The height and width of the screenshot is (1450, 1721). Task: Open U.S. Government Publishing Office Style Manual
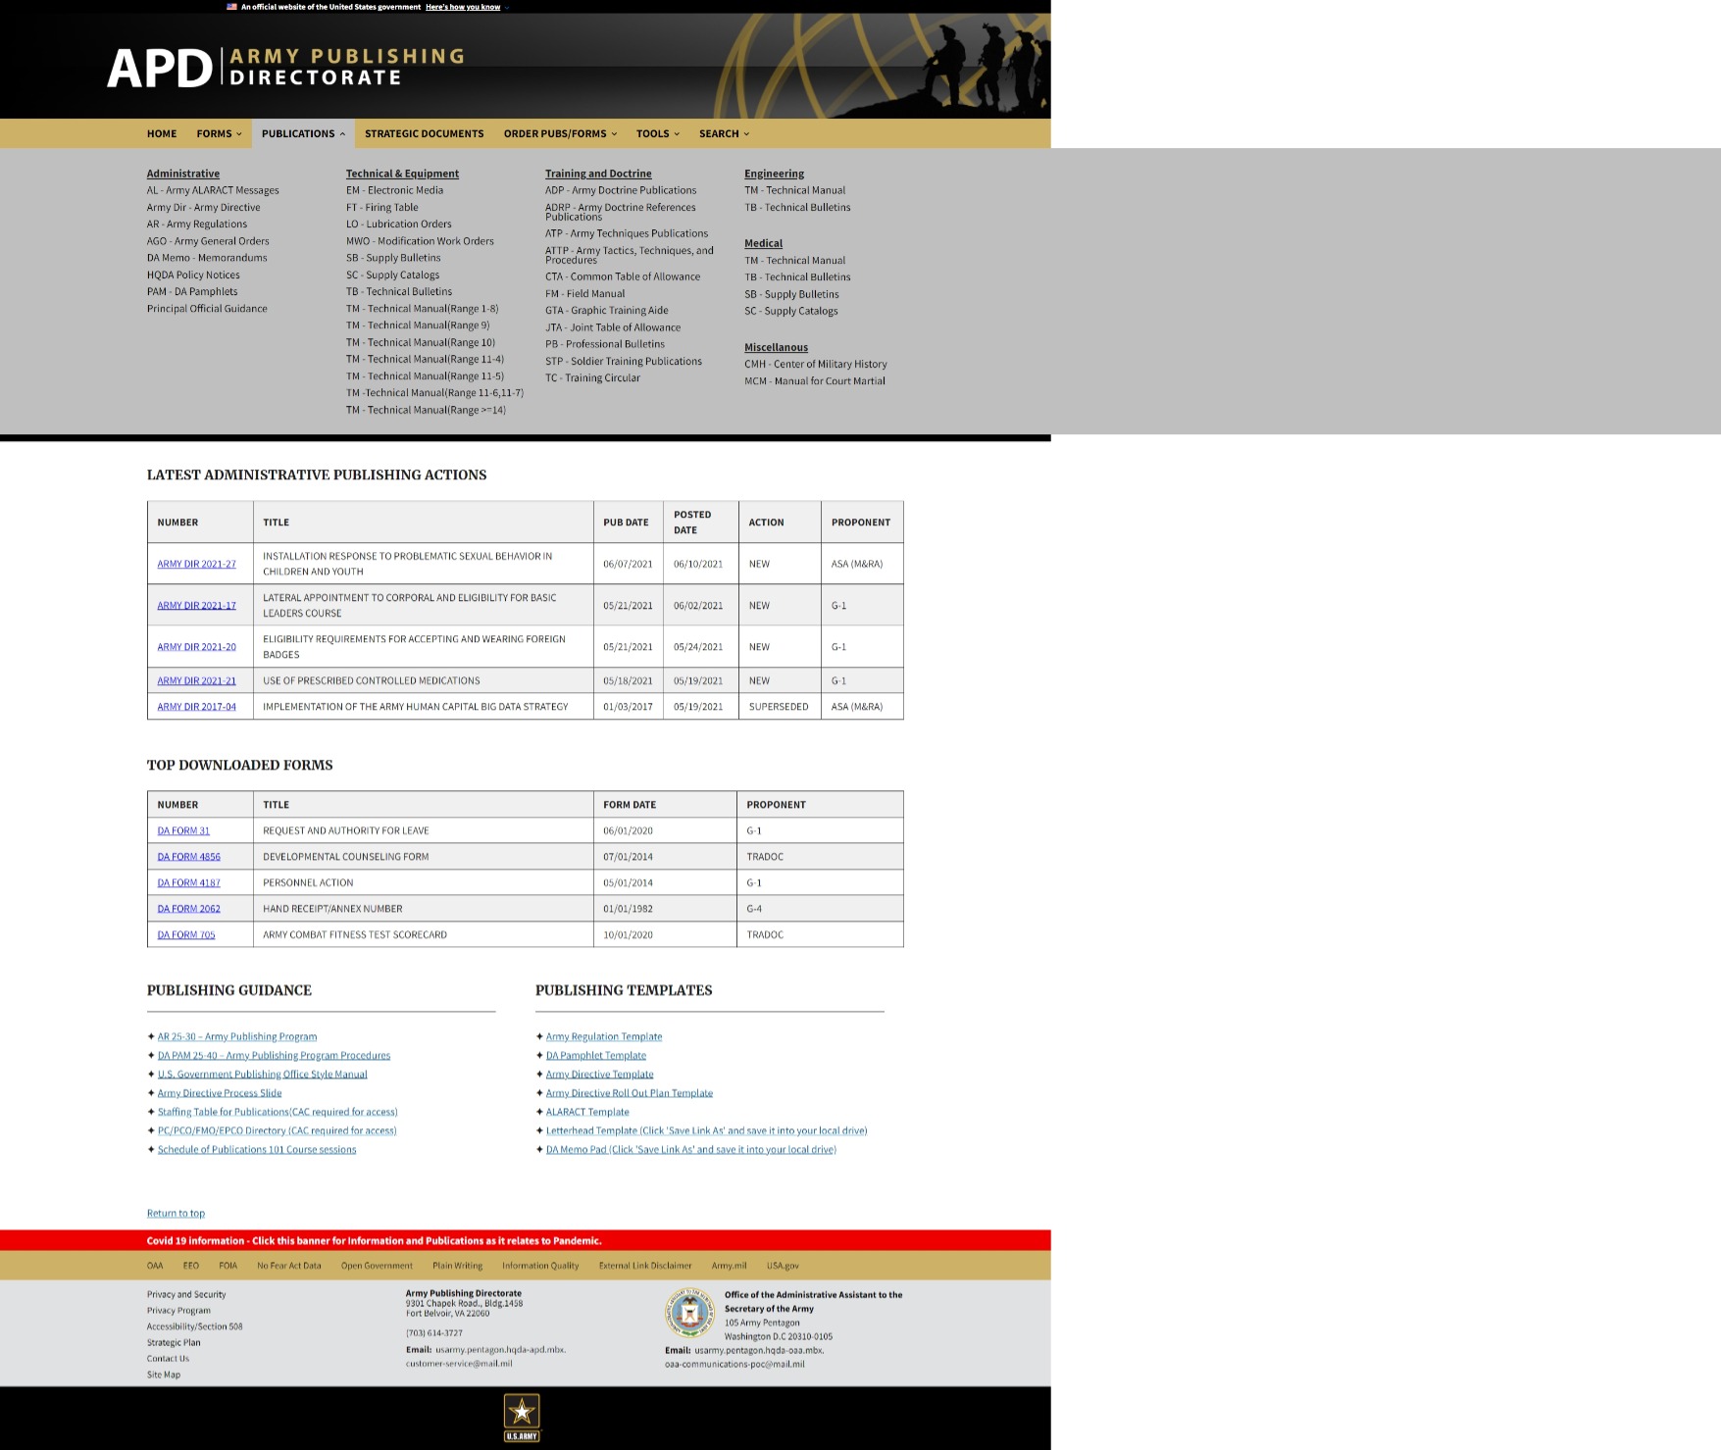click(x=262, y=1075)
